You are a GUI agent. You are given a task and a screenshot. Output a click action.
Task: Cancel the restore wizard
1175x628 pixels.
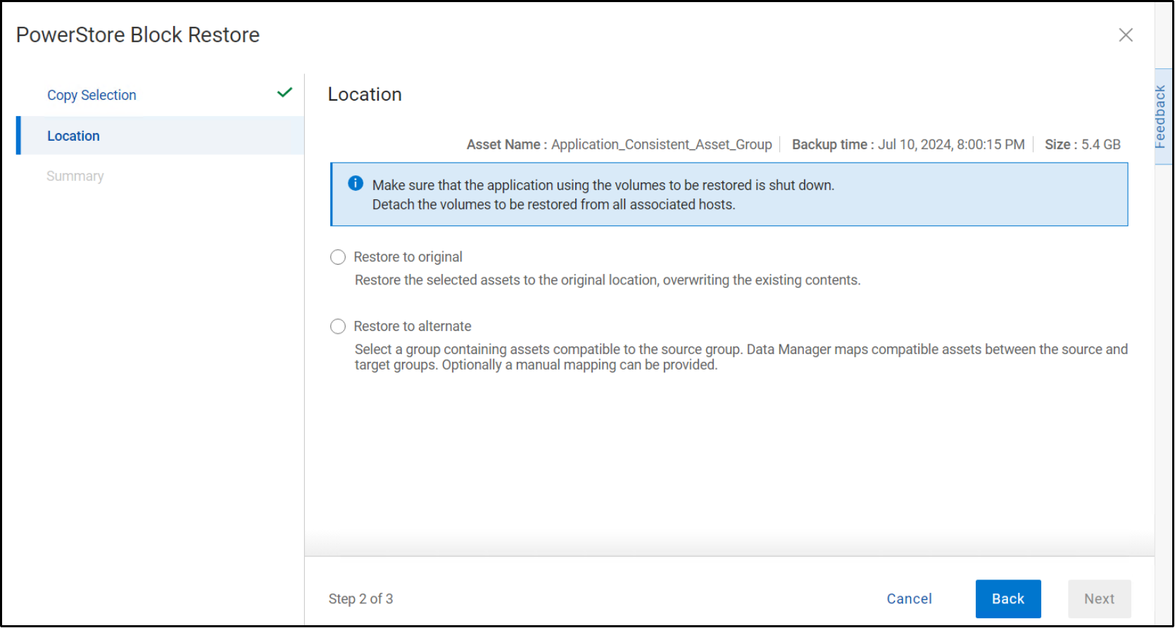point(909,599)
